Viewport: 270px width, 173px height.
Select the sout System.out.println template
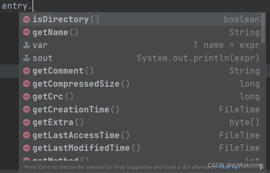point(140,58)
